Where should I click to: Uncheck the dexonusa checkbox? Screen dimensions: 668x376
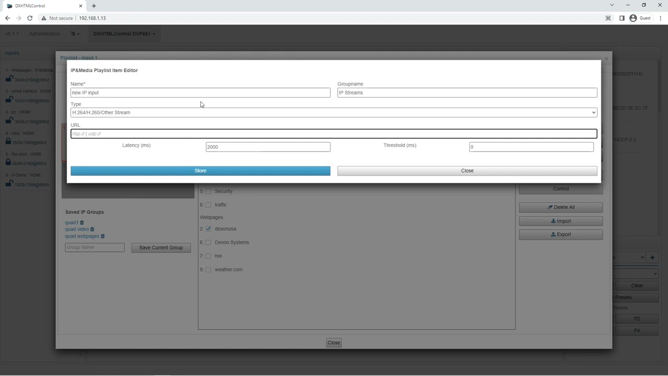click(x=208, y=229)
